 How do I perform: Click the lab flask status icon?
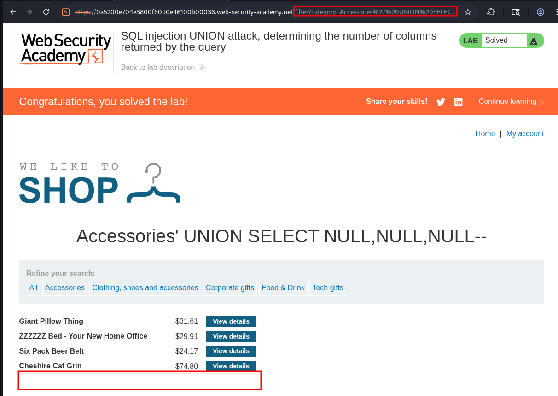pyautogui.click(x=534, y=40)
